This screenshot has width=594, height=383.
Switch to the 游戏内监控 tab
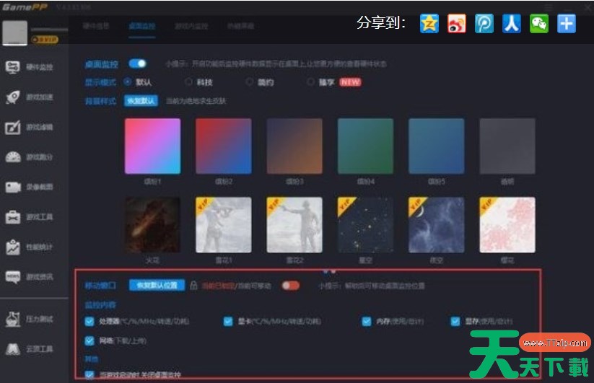click(191, 26)
